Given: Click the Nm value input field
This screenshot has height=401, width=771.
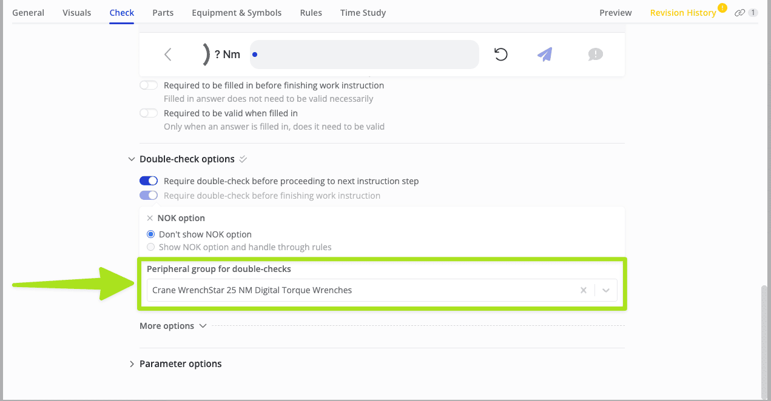Looking at the screenshot, I should pos(364,55).
